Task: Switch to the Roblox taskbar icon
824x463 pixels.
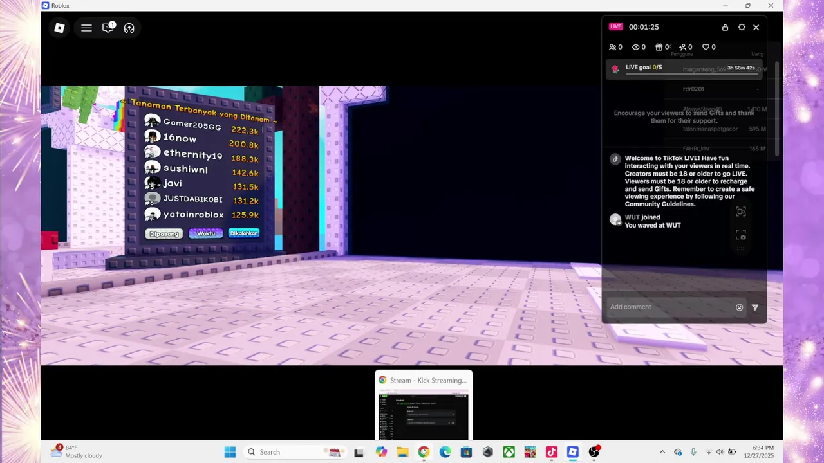Action: tap(572, 452)
